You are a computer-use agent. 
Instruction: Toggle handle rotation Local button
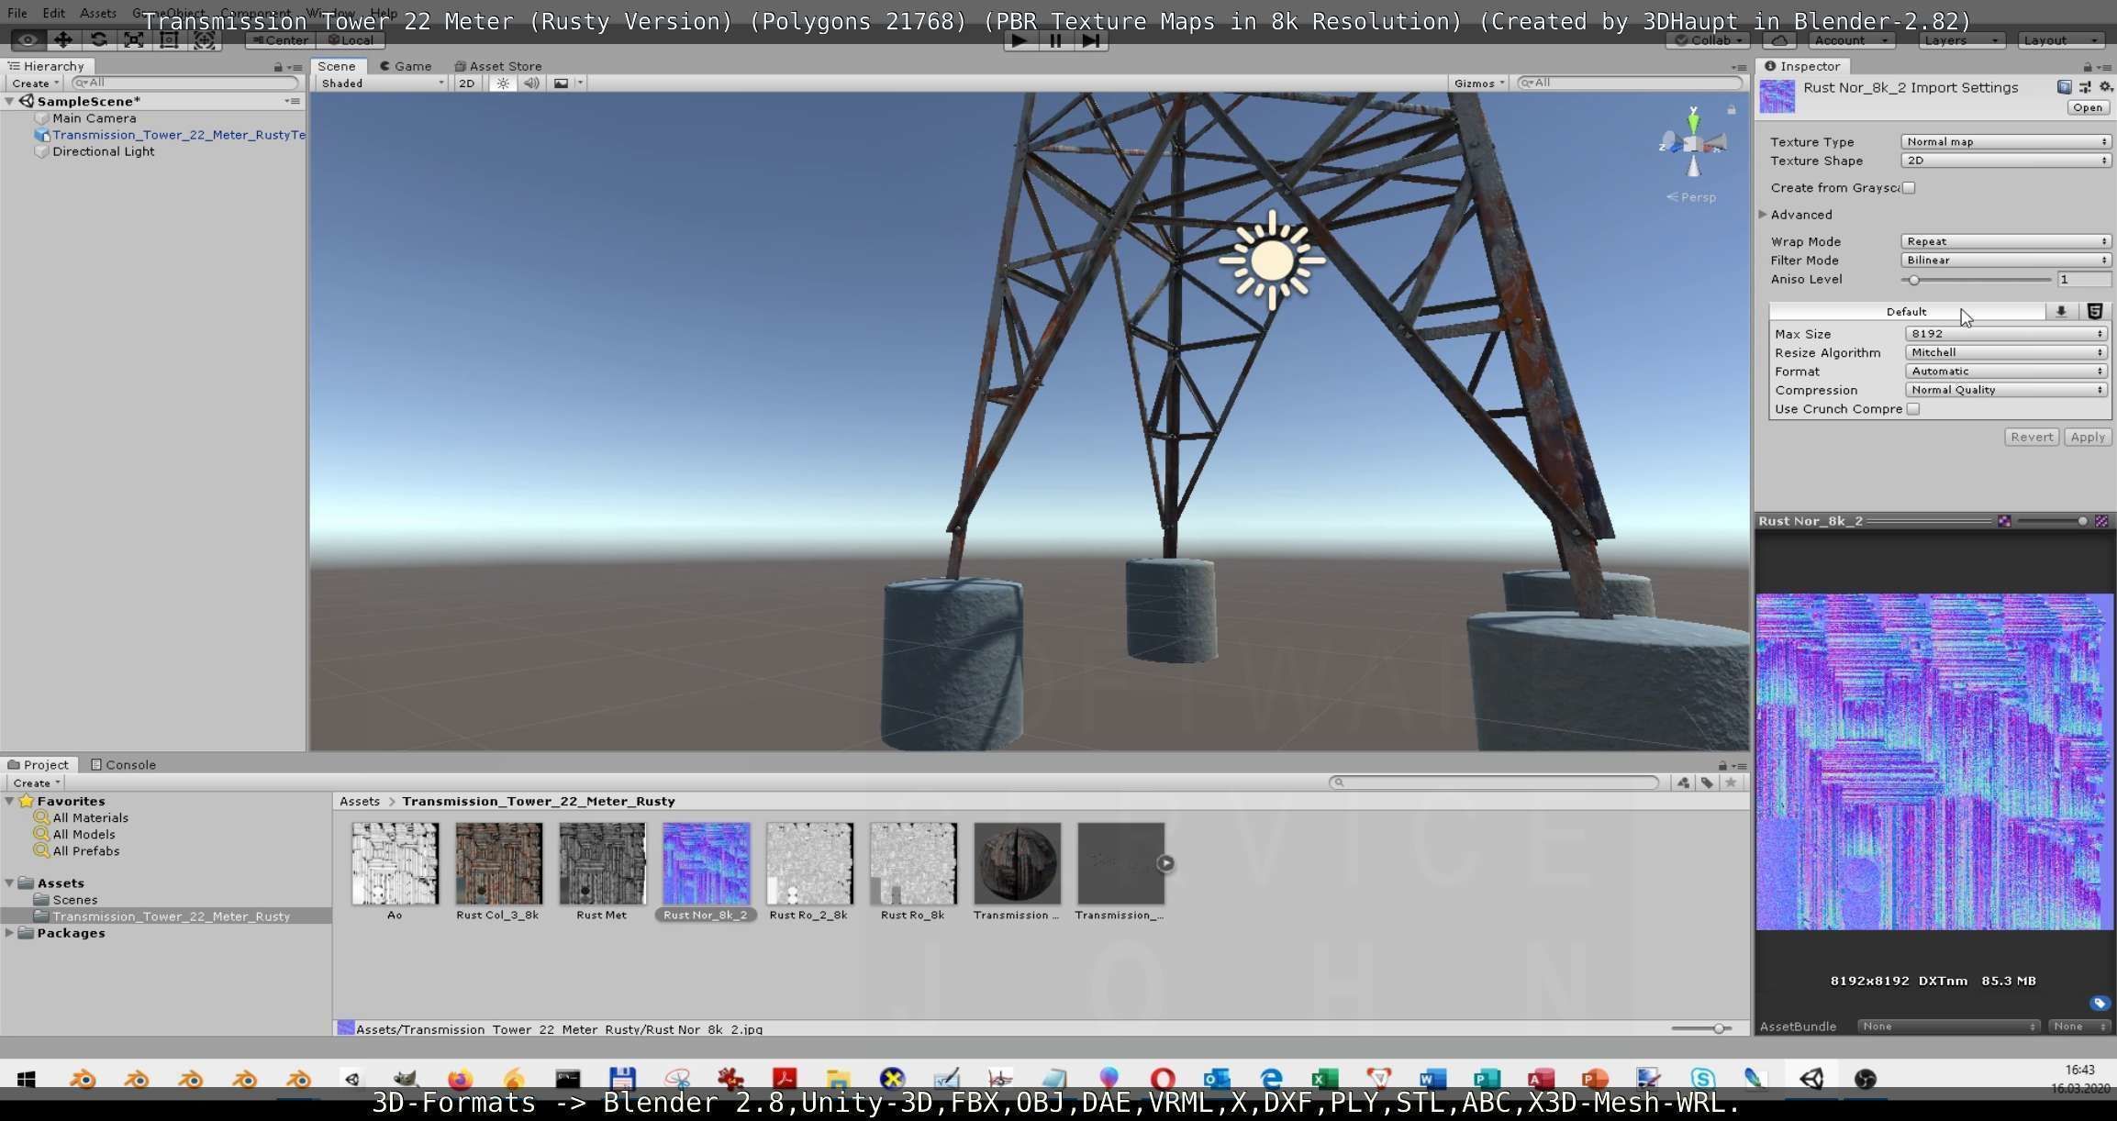351,40
